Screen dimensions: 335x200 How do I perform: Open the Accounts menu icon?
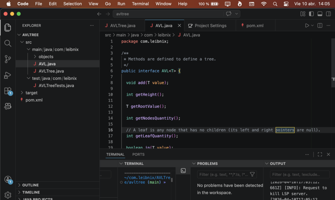point(8,179)
